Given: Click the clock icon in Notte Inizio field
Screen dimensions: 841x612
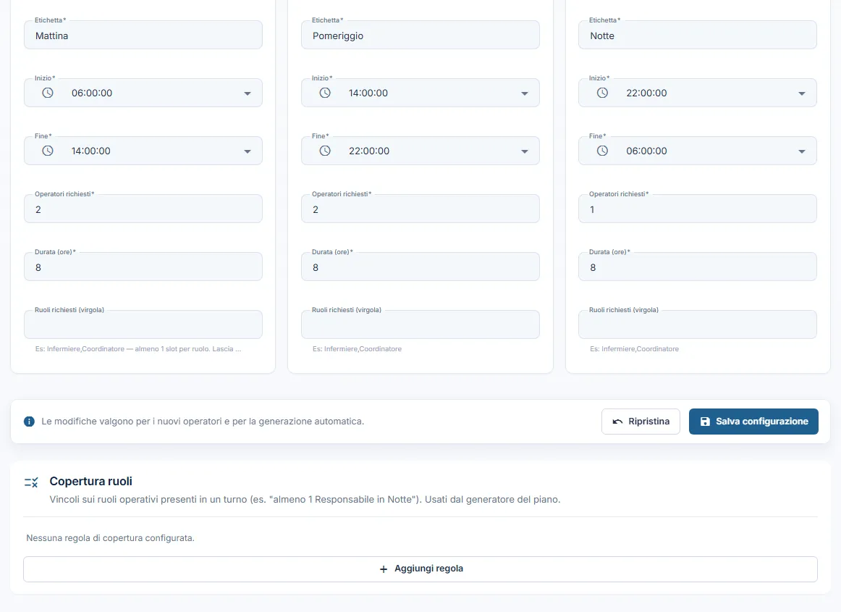Looking at the screenshot, I should (602, 93).
